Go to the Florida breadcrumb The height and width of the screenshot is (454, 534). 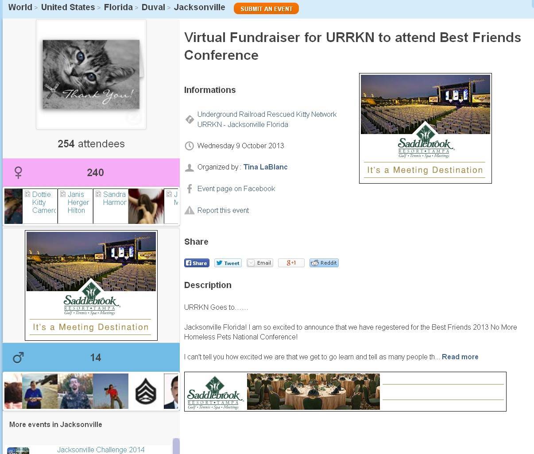click(118, 8)
